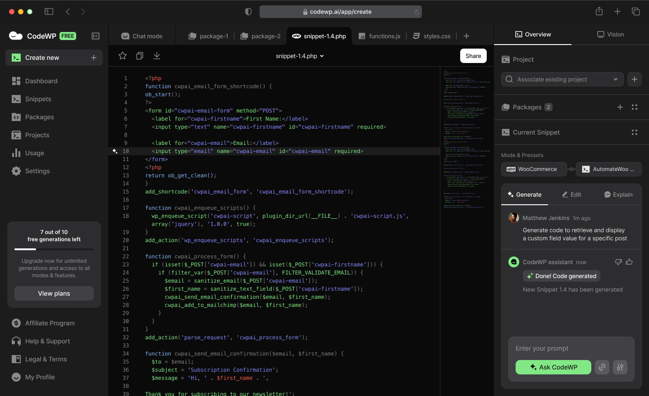Open the Current Snippet options menu

coord(635,132)
